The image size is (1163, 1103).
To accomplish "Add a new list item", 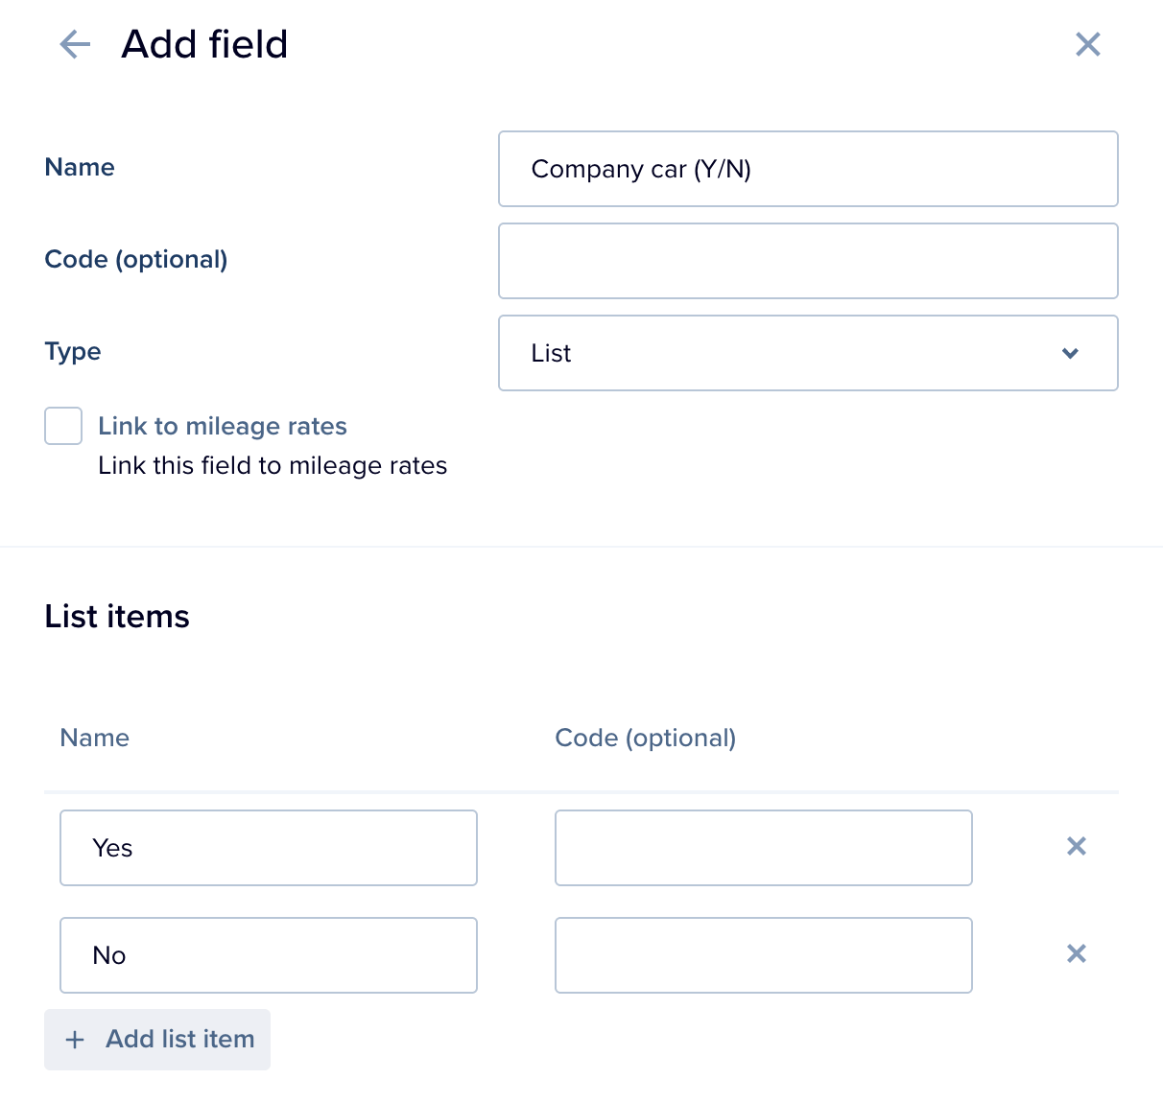I will coord(157,1040).
